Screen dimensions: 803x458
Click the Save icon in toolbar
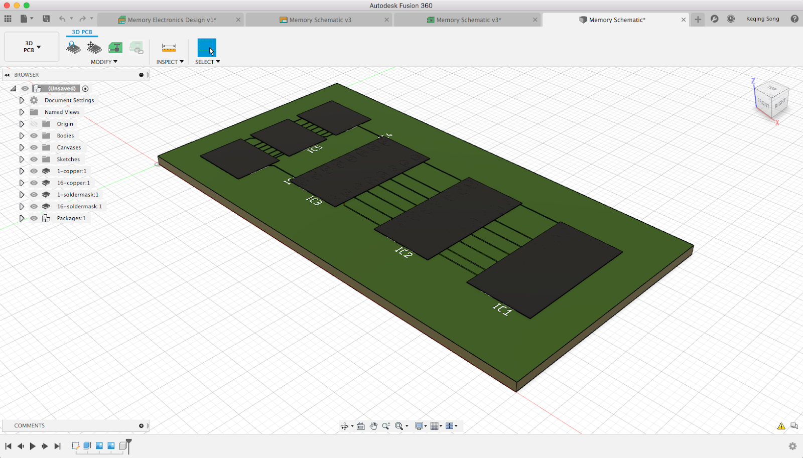tap(46, 19)
